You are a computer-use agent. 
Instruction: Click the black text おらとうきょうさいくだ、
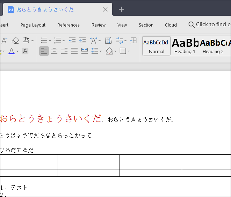point(140,120)
